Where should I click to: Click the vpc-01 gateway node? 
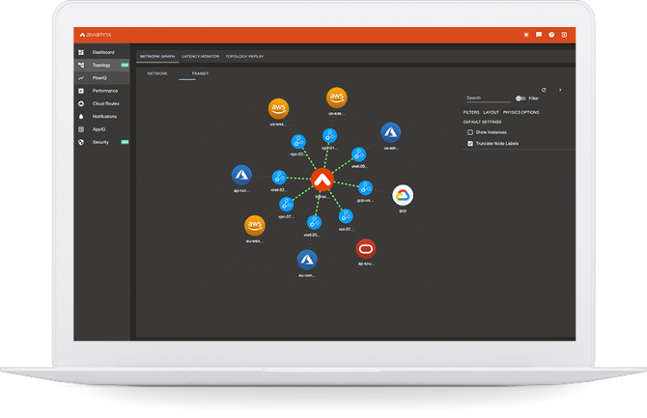click(329, 136)
